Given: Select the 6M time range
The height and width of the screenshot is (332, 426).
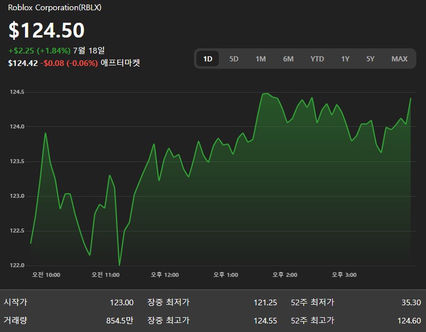Looking at the screenshot, I should click(x=288, y=59).
